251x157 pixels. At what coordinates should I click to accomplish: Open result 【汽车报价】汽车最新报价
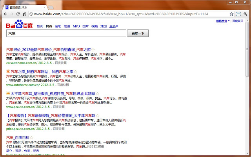click(x=51, y=115)
